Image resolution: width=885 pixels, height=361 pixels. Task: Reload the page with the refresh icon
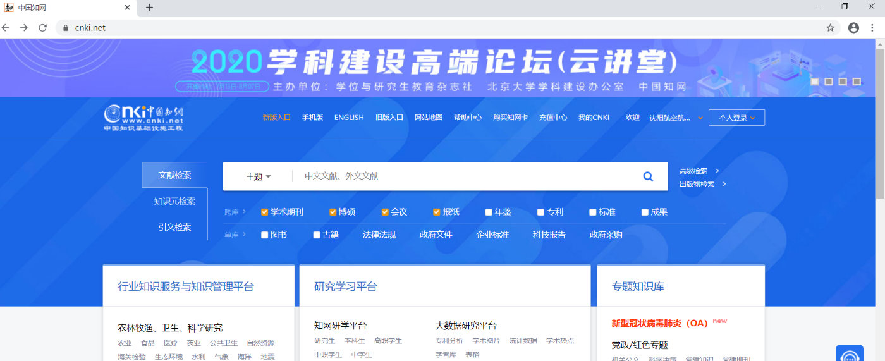(x=43, y=28)
